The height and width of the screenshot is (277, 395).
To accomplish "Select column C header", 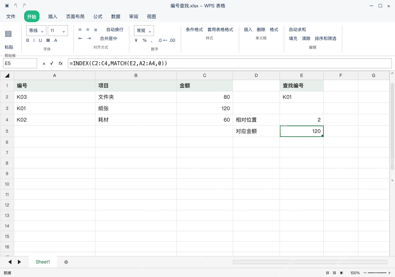I will [x=205, y=75].
